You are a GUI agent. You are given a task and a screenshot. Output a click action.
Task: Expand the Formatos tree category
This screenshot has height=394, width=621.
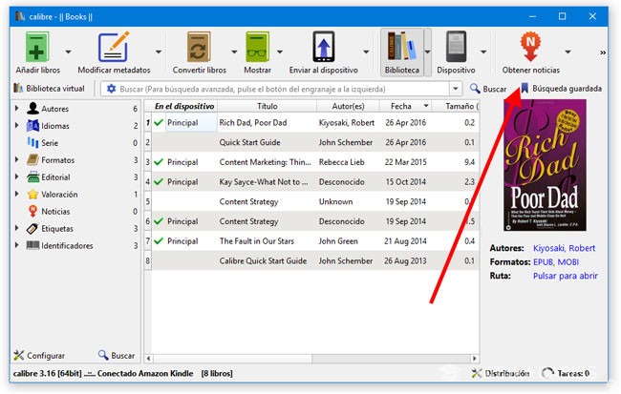tap(17, 160)
